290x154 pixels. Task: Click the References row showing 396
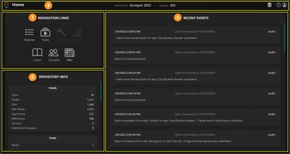53,119
